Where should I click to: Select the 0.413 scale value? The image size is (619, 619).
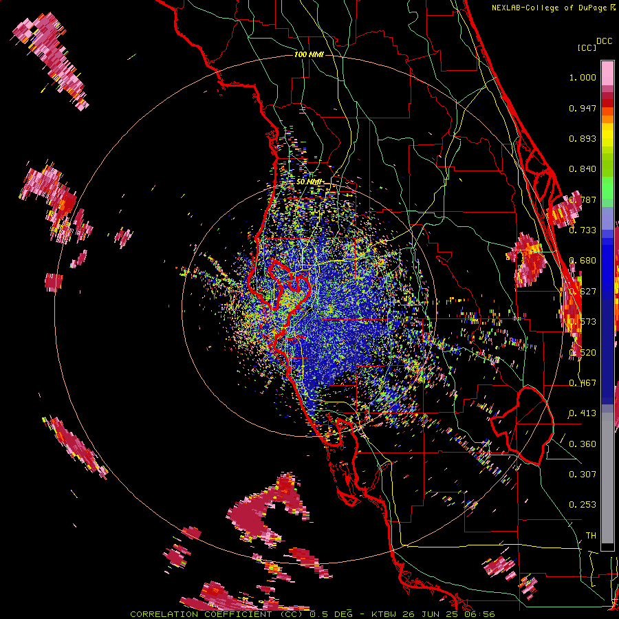(583, 413)
